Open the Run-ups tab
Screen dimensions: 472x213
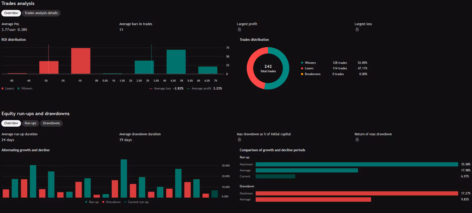click(x=30, y=123)
